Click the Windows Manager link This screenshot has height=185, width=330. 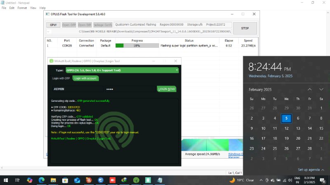tap(236, 155)
